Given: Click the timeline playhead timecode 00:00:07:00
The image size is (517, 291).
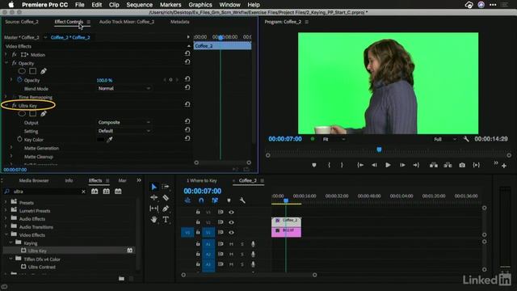Looking at the screenshot, I should point(203,191).
